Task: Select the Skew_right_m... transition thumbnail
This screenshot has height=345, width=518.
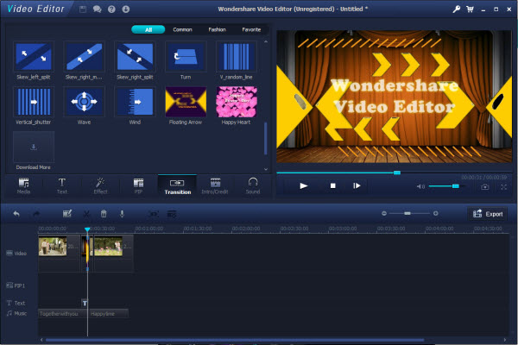Action: (x=84, y=56)
